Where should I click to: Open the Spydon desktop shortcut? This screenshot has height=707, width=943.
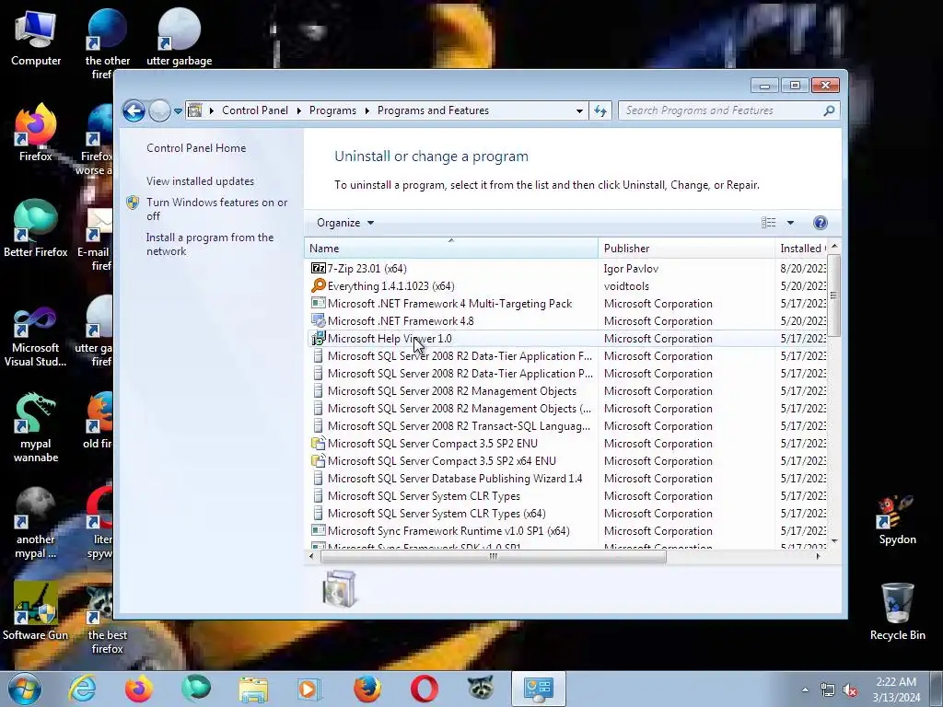coord(897,521)
